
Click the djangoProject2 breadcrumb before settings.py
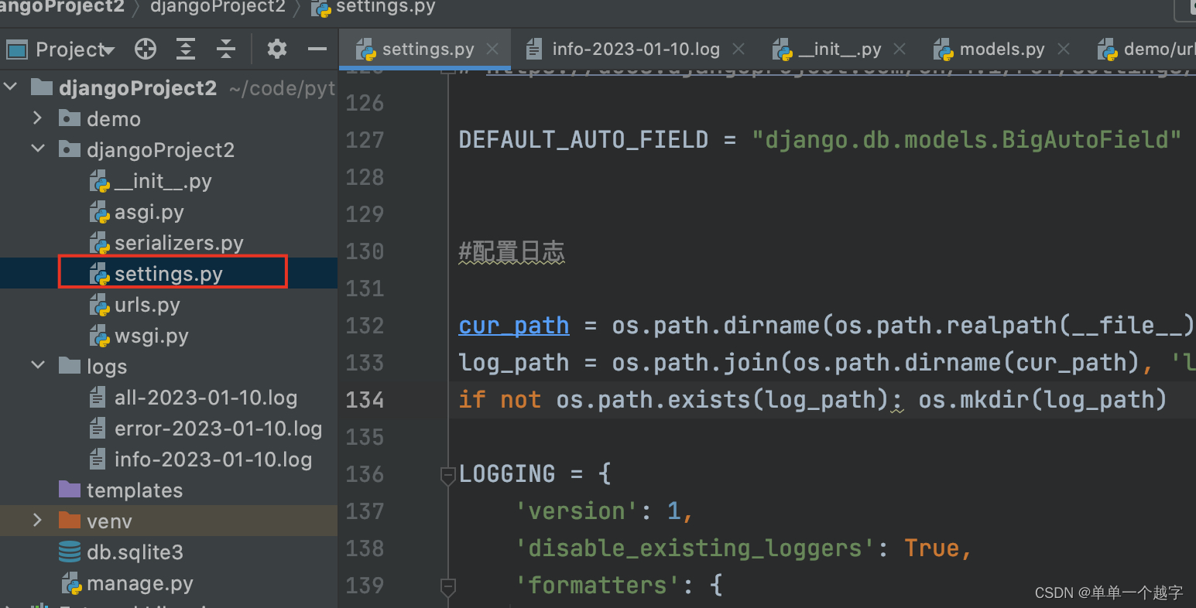tap(218, 7)
